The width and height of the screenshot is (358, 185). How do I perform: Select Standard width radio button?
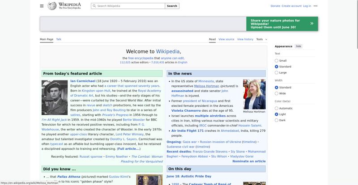click(x=276, y=88)
